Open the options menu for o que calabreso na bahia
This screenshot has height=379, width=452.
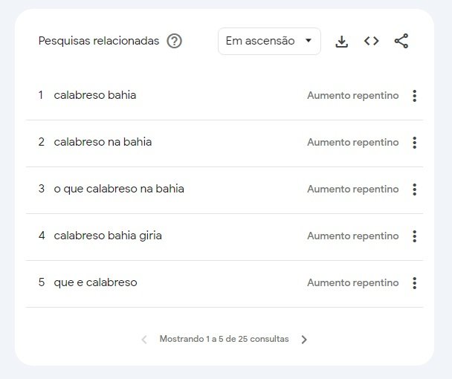pyautogui.click(x=415, y=189)
